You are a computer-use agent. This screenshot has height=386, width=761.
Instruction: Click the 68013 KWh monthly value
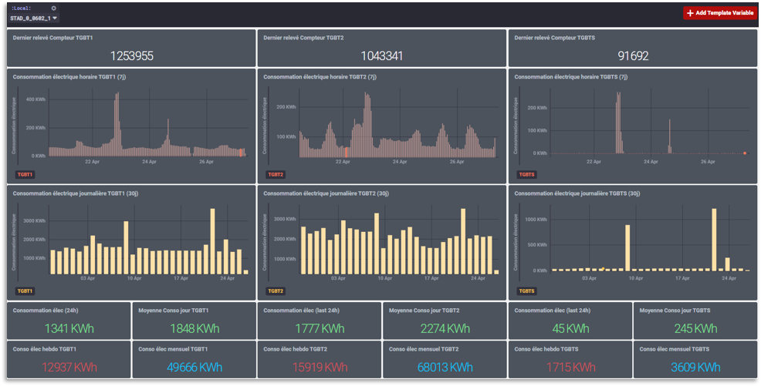[445, 368]
